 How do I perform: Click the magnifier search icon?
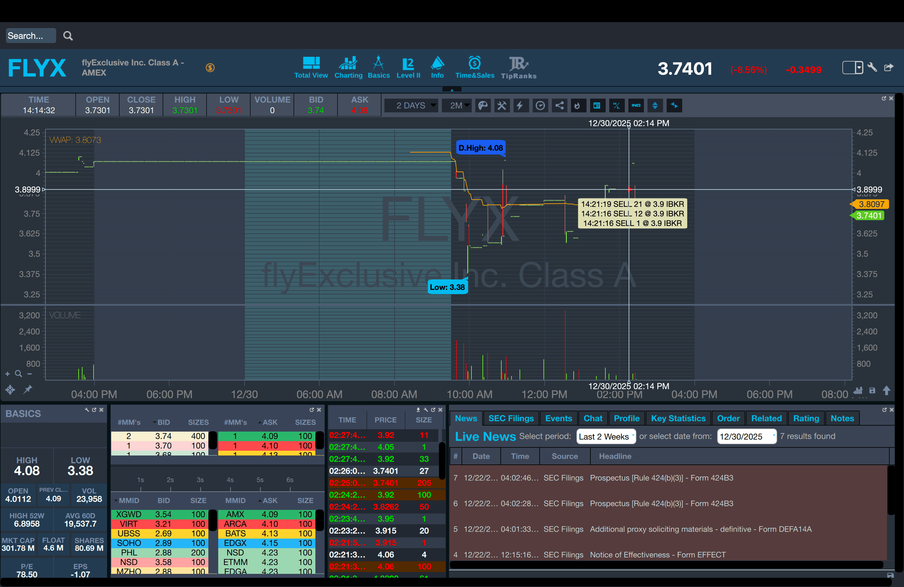(x=68, y=36)
